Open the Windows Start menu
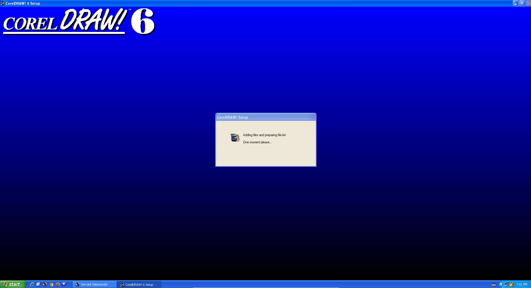This screenshot has height=288, width=531. [13, 284]
